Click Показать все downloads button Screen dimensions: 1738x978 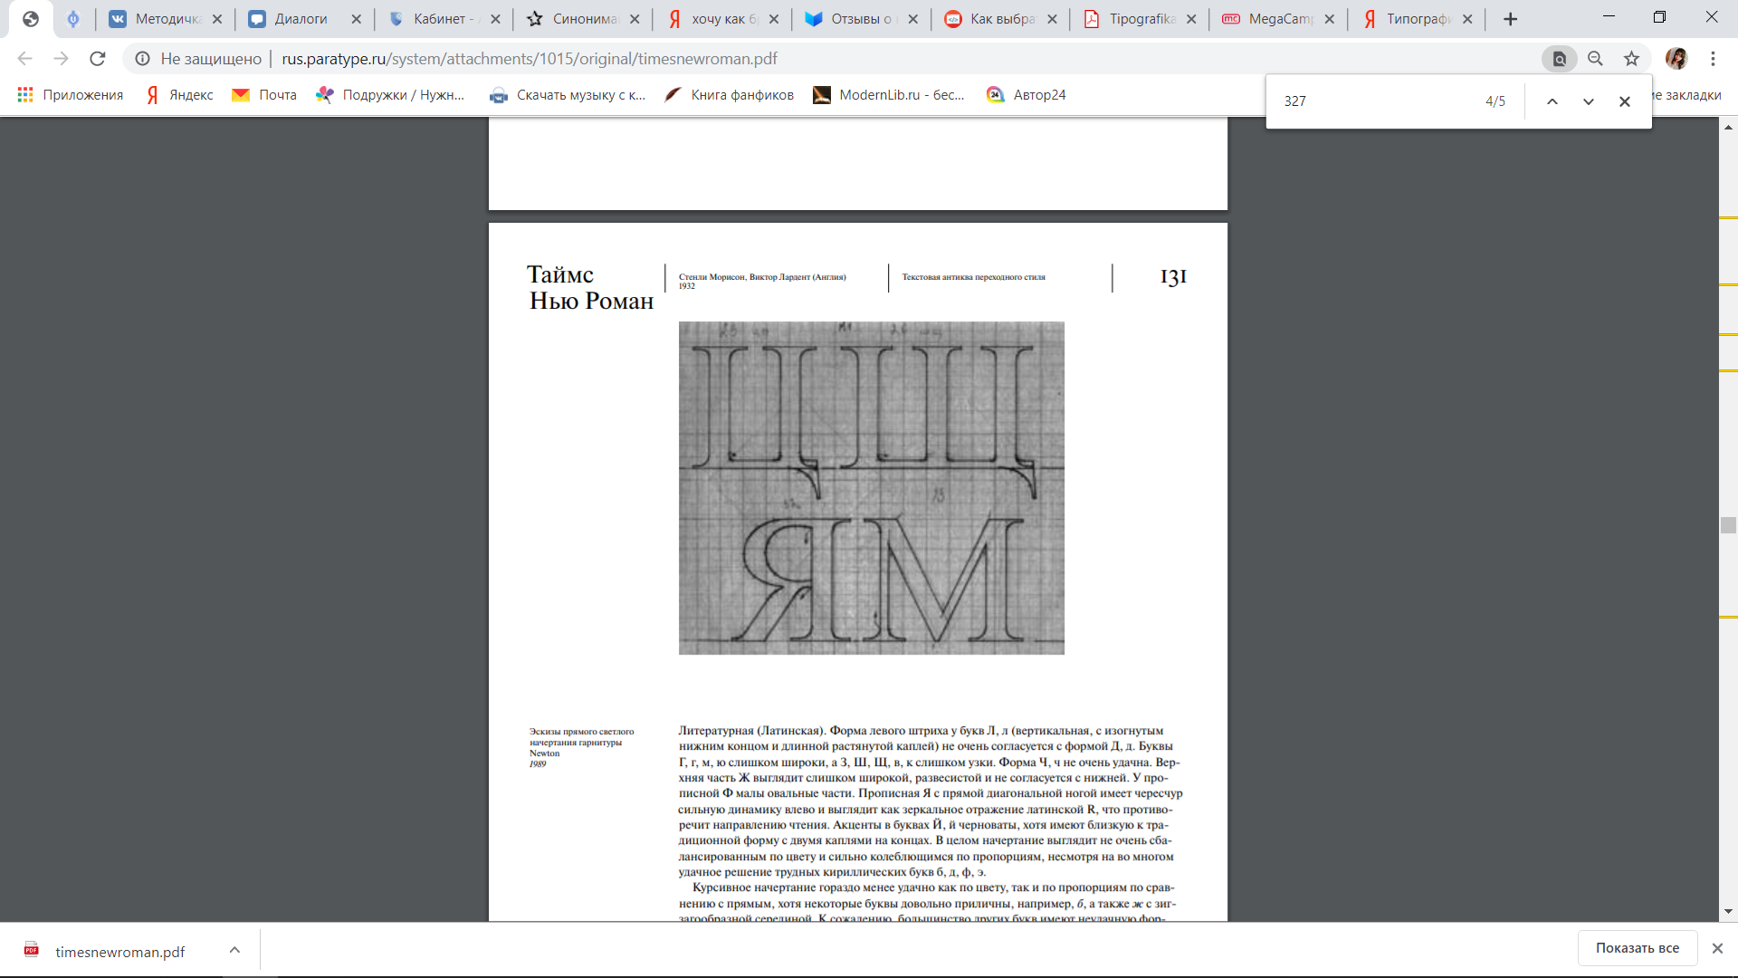[x=1637, y=948]
